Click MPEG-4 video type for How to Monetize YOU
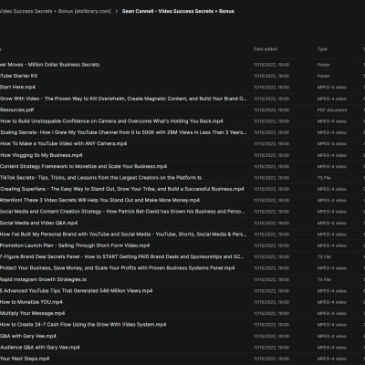The width and height of the screenshot is (365, 365). coord(332,302)
